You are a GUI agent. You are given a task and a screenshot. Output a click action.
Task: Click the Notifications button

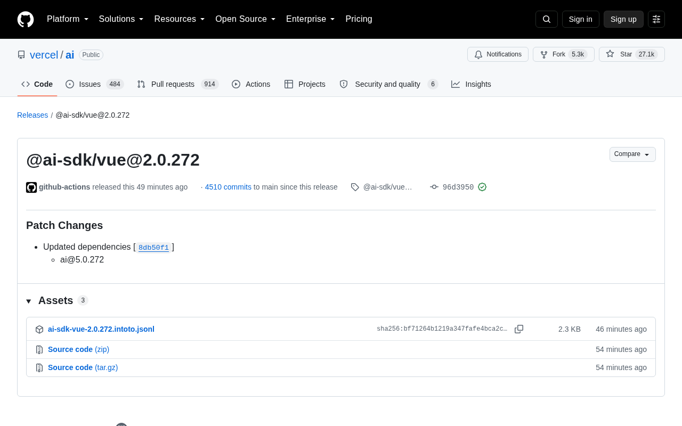[x=498, y=54]
